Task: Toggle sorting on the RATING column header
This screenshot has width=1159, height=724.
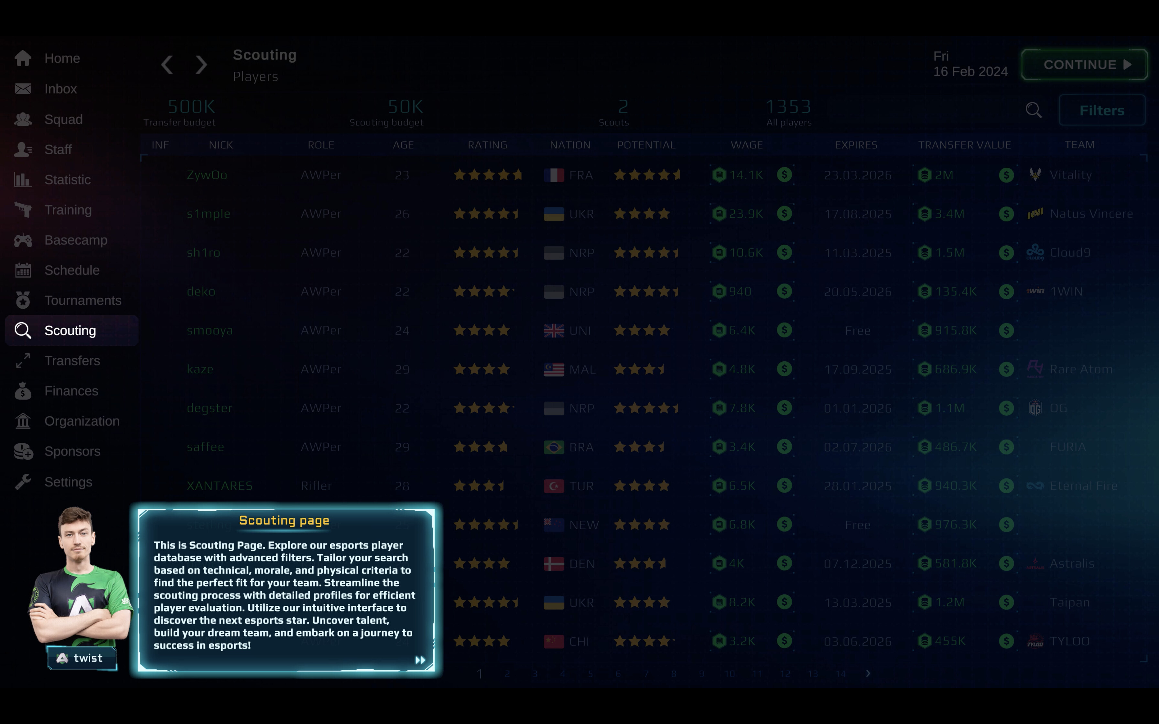Action: [488, 144]
